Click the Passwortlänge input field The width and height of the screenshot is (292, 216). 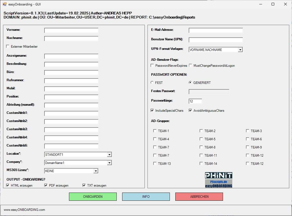(195, 101)
